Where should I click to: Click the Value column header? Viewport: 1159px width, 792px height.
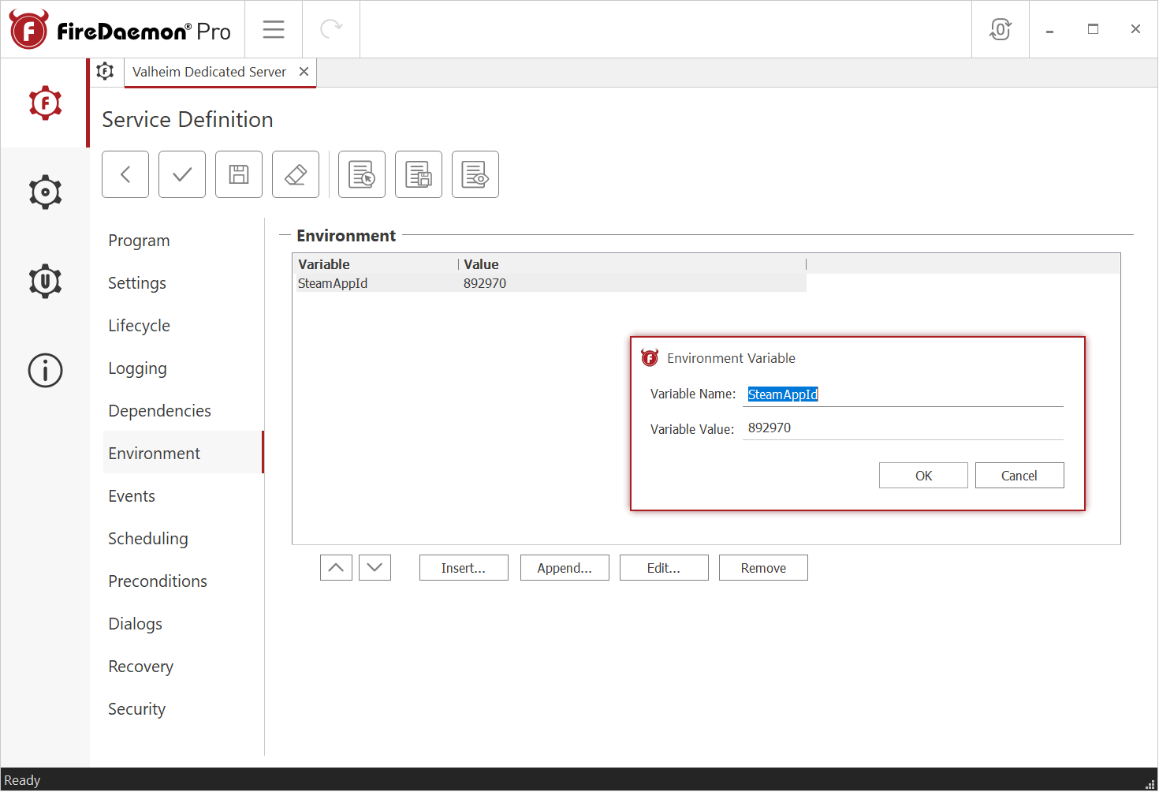pyautogui.click(x=632, y=264)
